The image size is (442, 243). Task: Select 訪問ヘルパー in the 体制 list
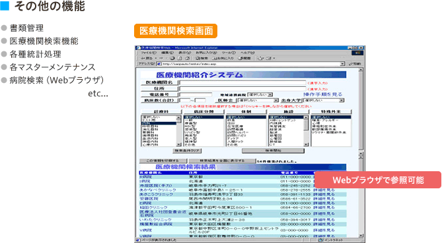point(246,132)
